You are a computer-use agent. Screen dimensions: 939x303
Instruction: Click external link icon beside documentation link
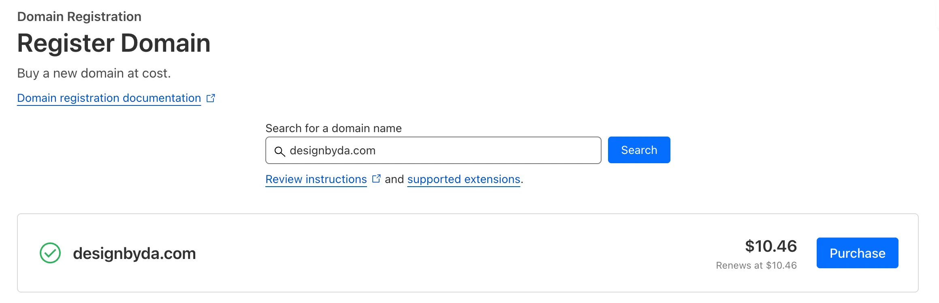tap(211, 98)
